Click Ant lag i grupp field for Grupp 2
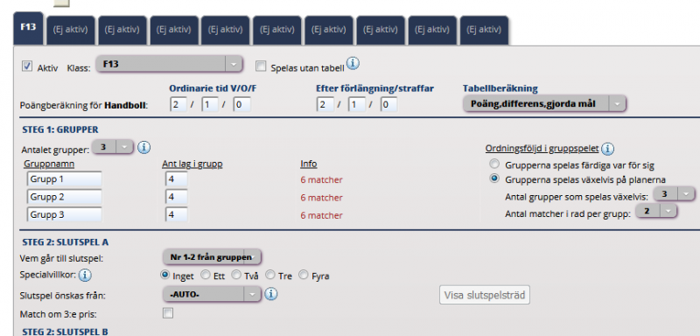Viewport: 700px width, 336px height. coord(177,197)
